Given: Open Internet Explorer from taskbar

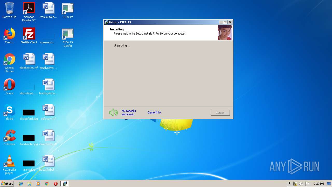Looking at the screenshot, I should (21, 184).
